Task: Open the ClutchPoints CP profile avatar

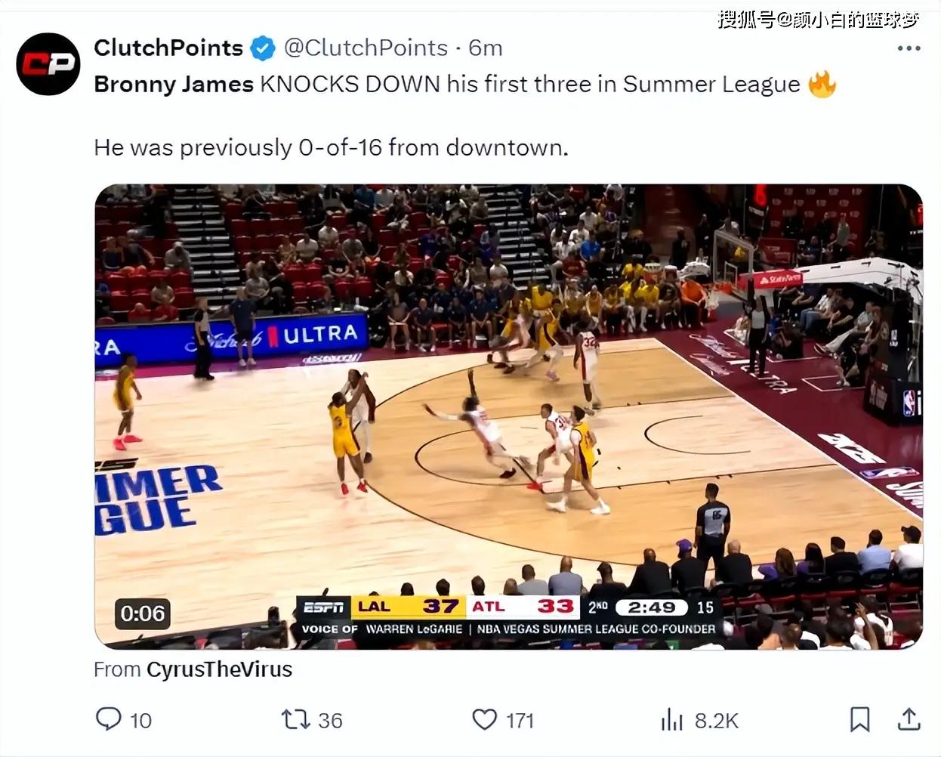Action: (48, 64)
